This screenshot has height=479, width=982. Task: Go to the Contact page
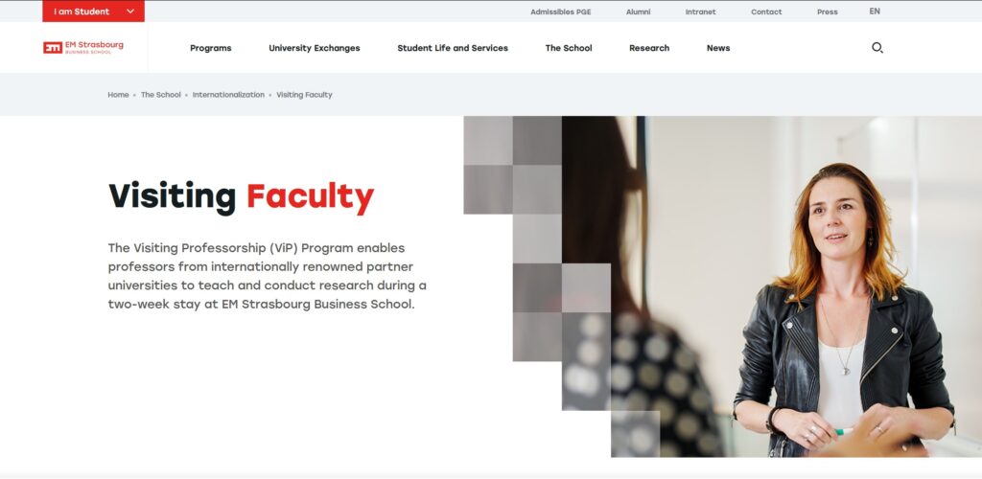766,11
